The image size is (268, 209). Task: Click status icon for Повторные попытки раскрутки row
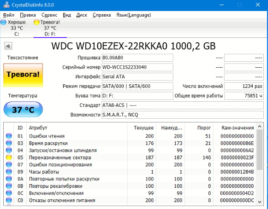point(9,179)
